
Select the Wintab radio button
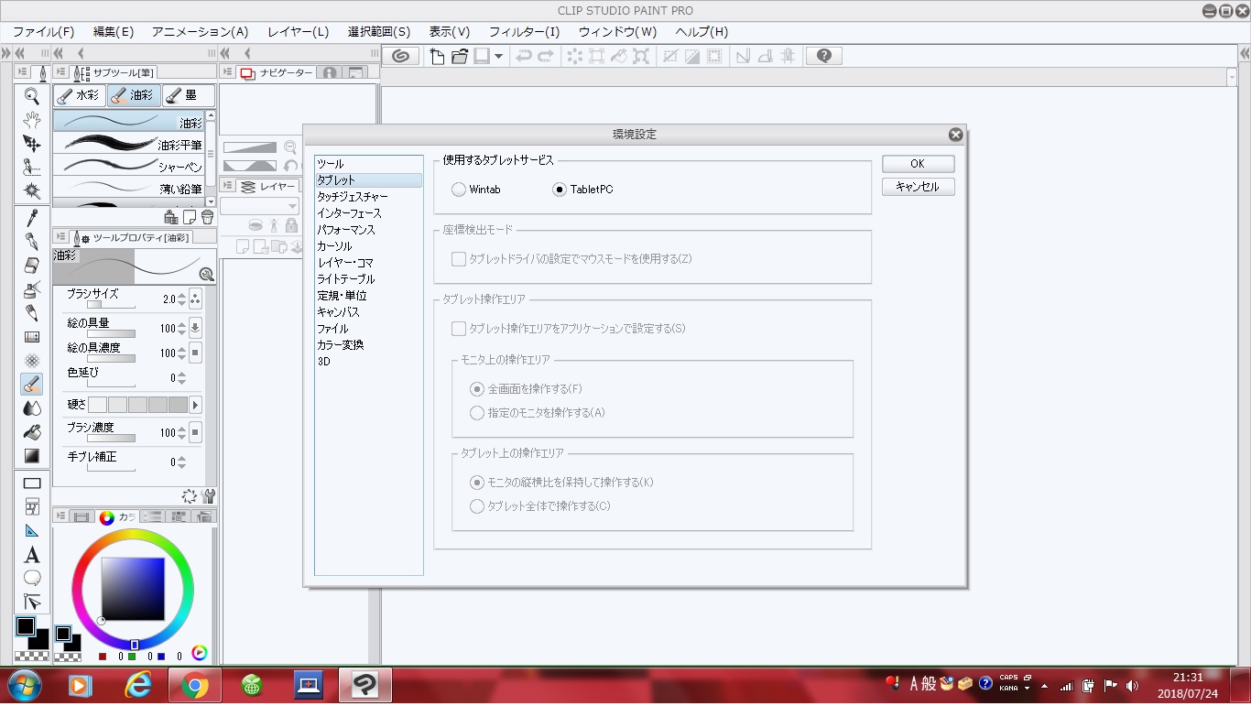pyautogui.click(x=459, y=190)
